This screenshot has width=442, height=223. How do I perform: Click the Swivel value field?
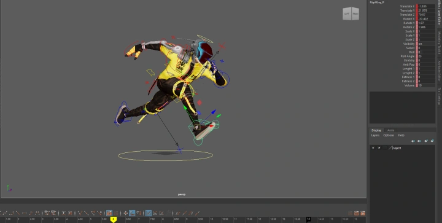(x=427, y=48)
